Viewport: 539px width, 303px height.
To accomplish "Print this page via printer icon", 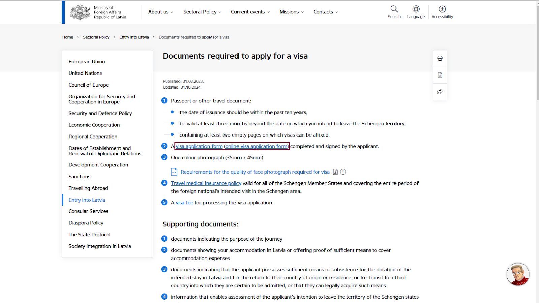I will [440, 58].
